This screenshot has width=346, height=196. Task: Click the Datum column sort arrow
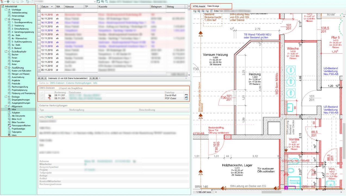click(x=52, y=7)
